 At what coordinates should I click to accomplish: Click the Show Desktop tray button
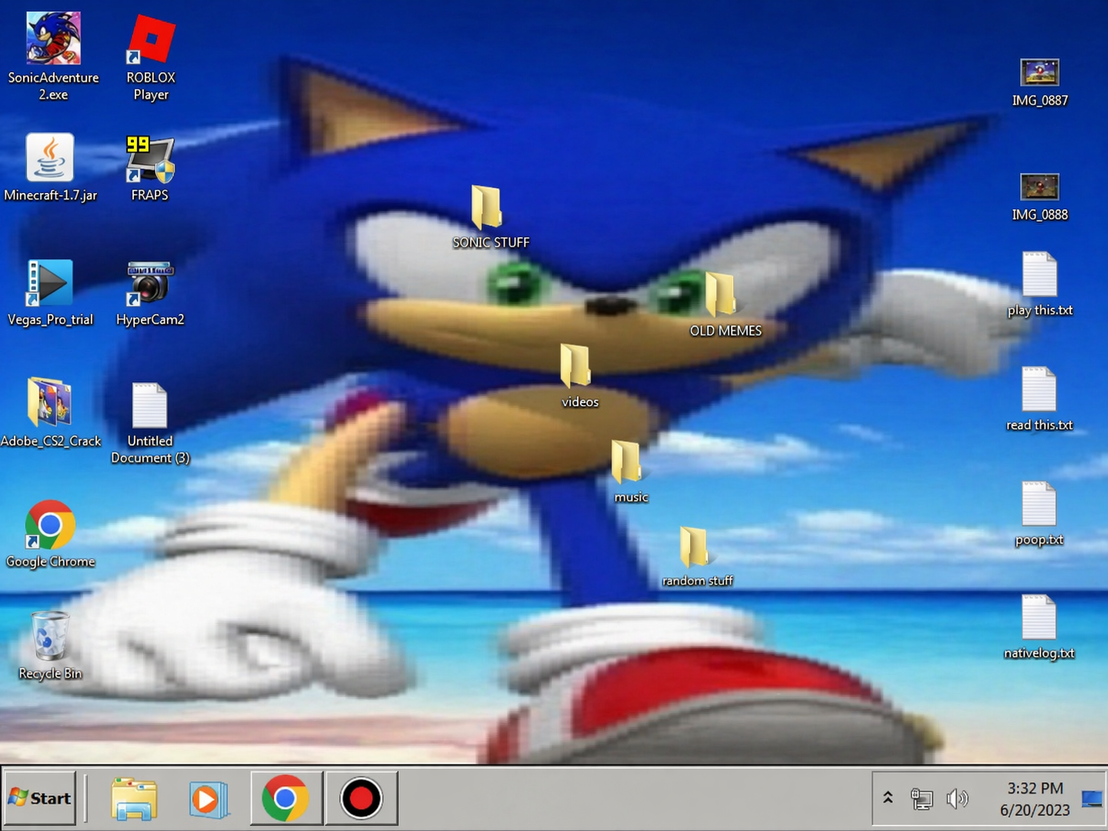point(1093,799)
